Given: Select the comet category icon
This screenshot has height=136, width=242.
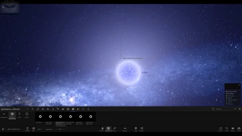Looking at the screenshot, I should pyautogui.click(x=58, y=109).
